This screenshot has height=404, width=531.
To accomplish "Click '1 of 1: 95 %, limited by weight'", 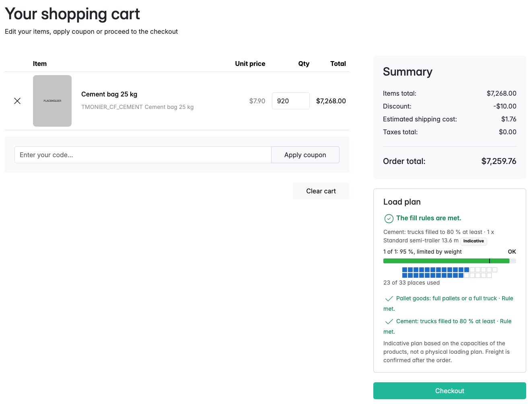I will (422, 252).
